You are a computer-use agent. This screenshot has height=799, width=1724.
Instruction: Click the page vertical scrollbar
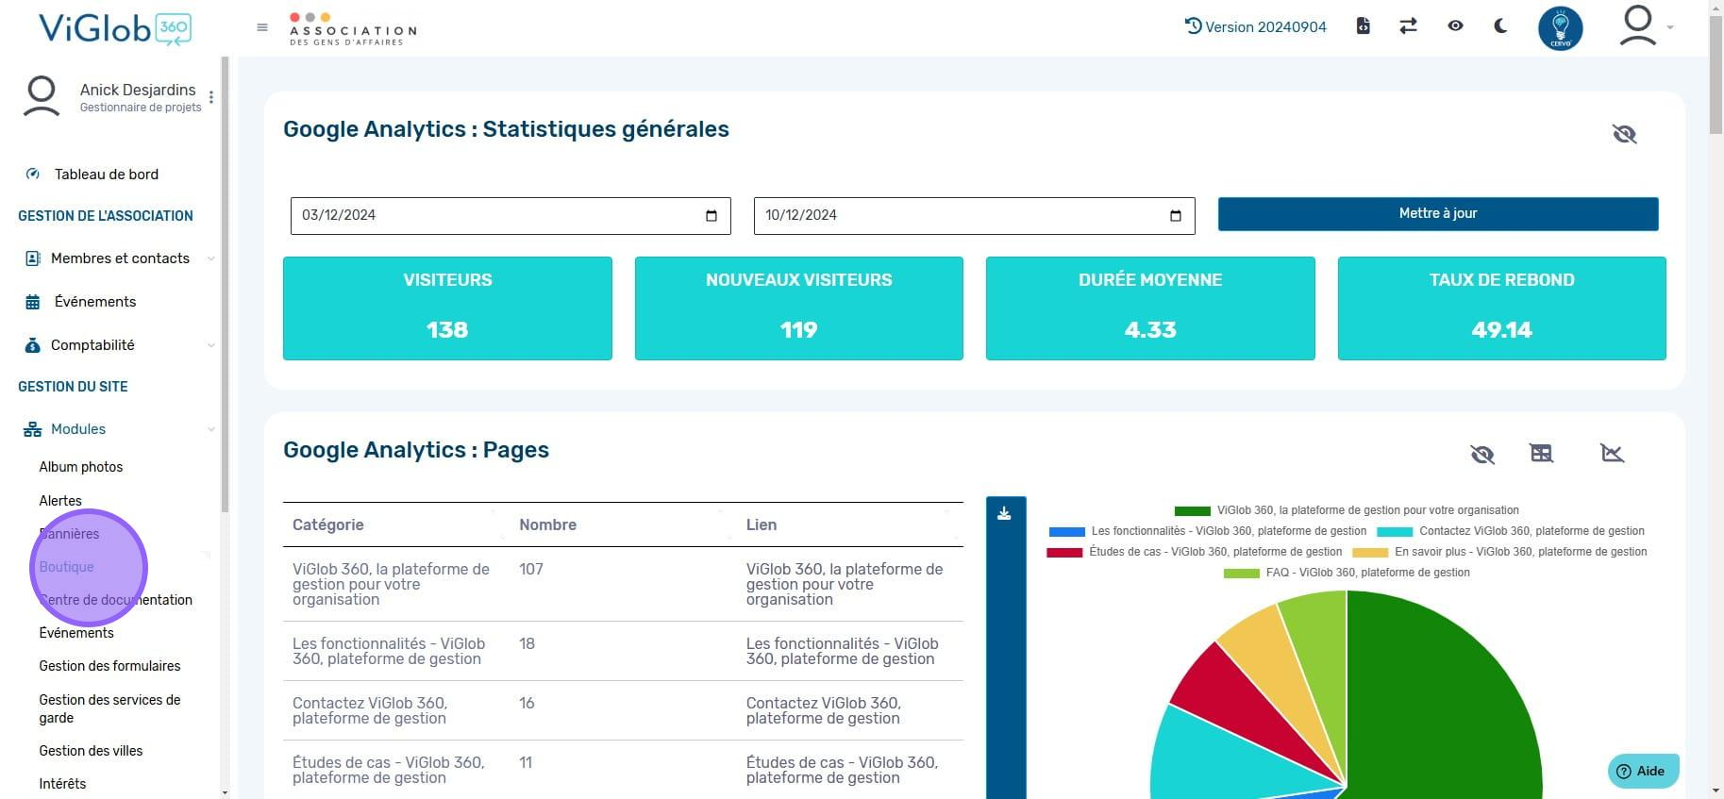click(x=1716, y=75)
